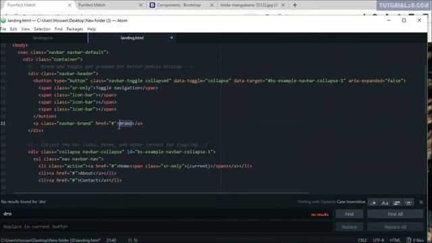Viewport: 432px width, 243px height.
Task: Open the View menu
Action: [x=26, y=29]
